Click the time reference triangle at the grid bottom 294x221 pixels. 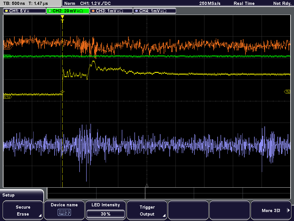tap(147, 186)
